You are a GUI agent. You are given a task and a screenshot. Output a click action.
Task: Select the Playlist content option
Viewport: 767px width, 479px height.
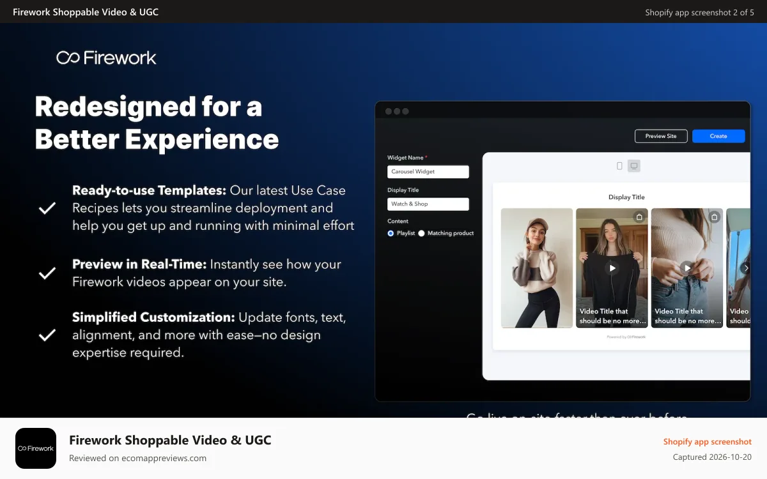(391, 233)
